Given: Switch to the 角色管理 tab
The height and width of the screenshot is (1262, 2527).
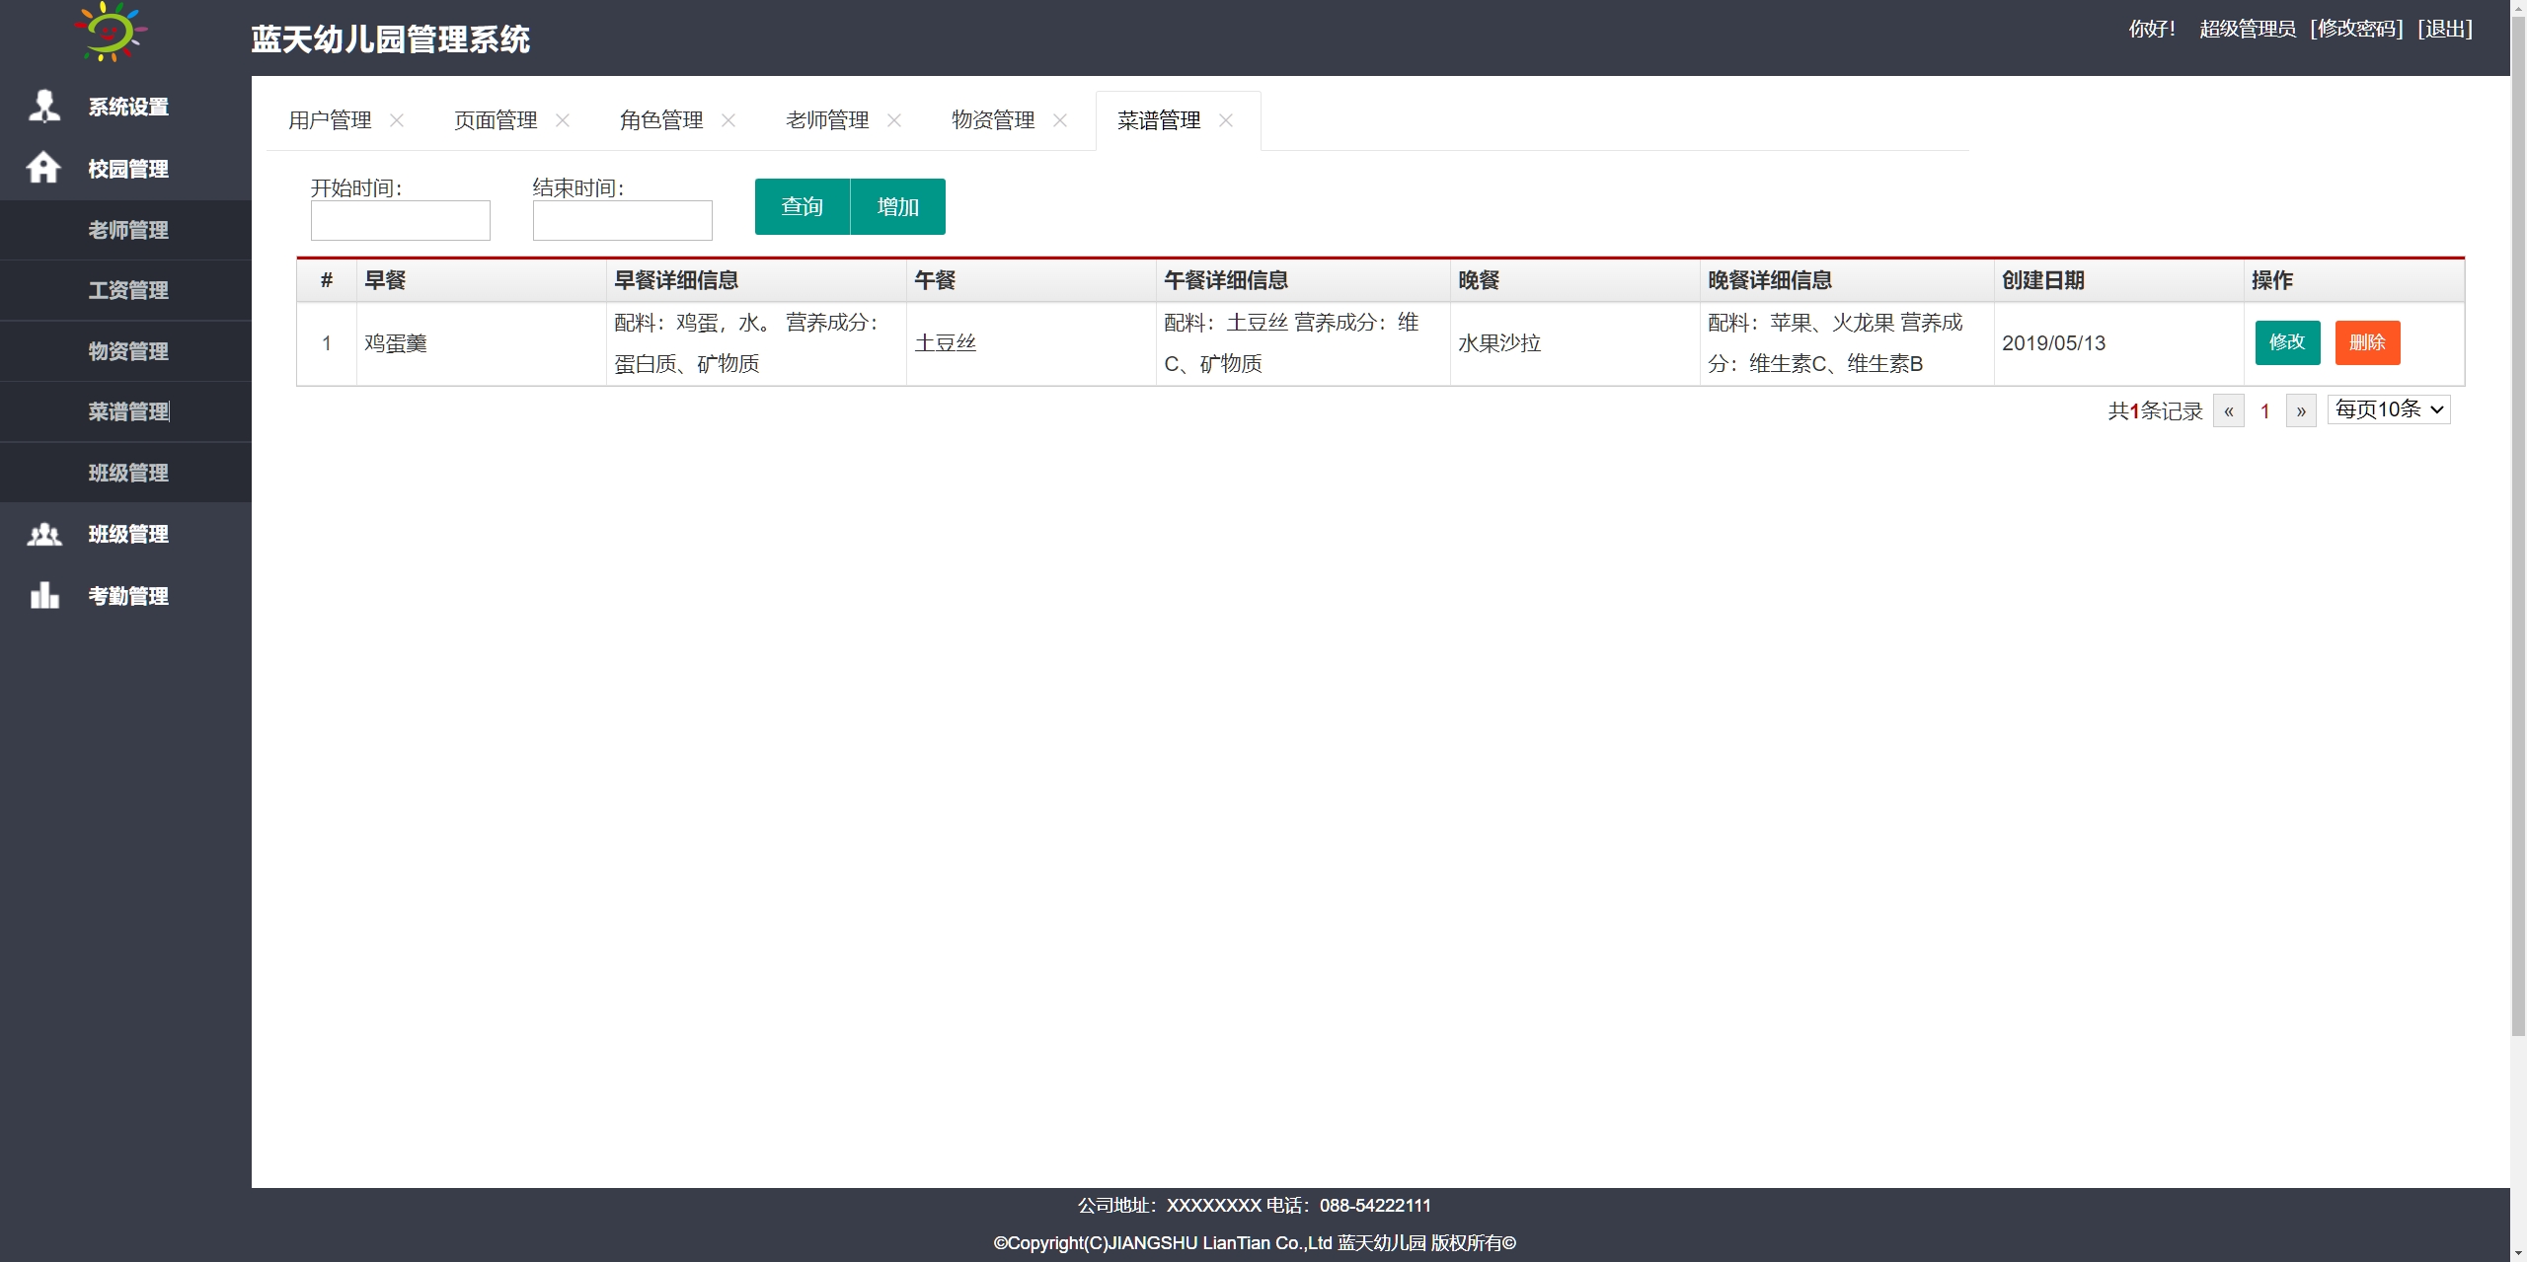Looking at the screenshot, I should coord(661,120).
